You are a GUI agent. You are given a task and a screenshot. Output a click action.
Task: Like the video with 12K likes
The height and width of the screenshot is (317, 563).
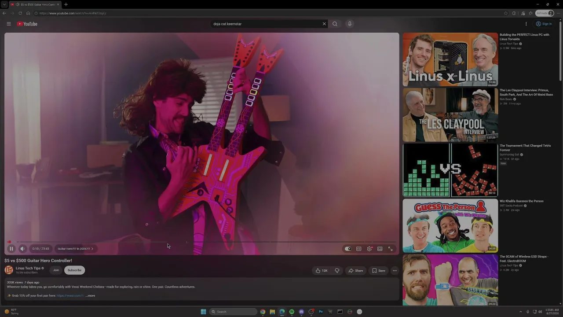(x=321, y=270)
